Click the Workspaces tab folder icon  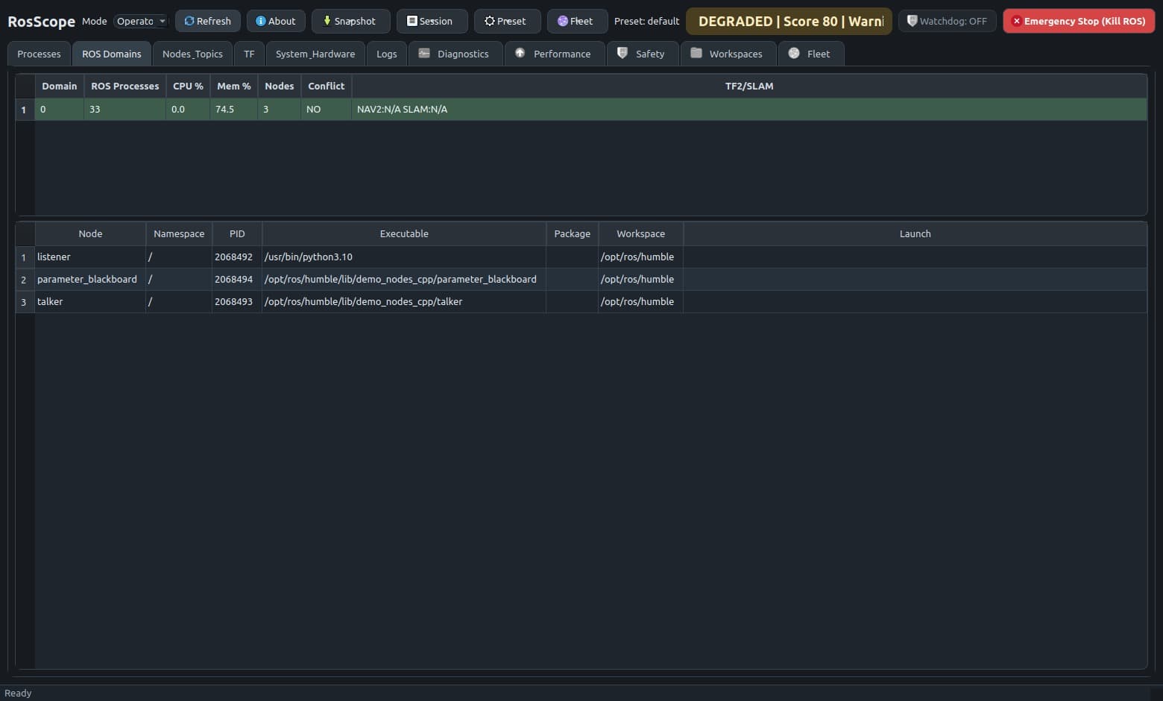coord(696,54)
